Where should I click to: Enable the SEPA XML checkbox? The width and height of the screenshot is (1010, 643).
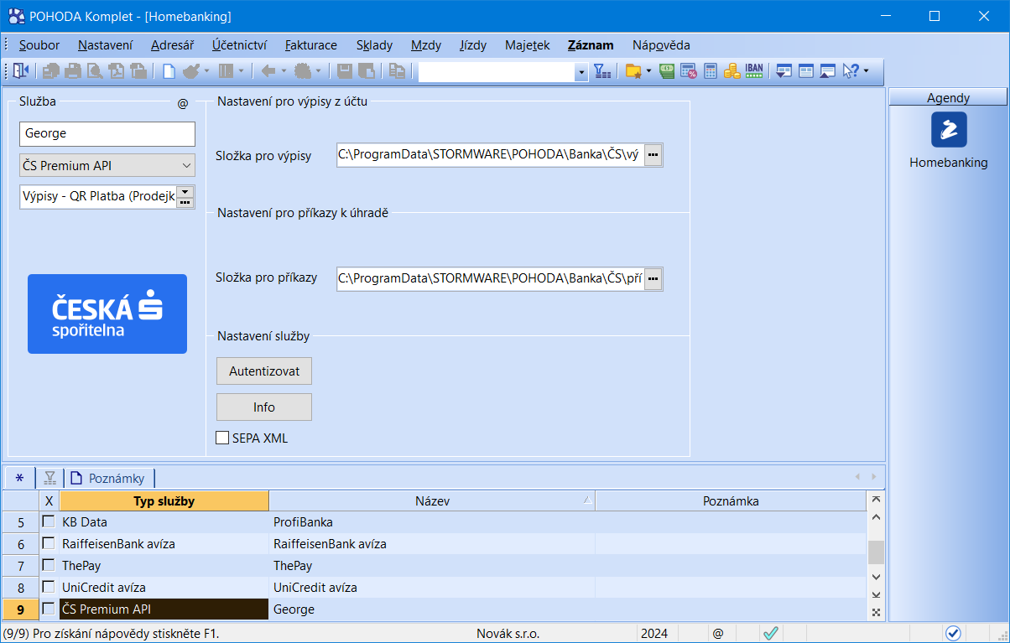(x=222, y=438)
